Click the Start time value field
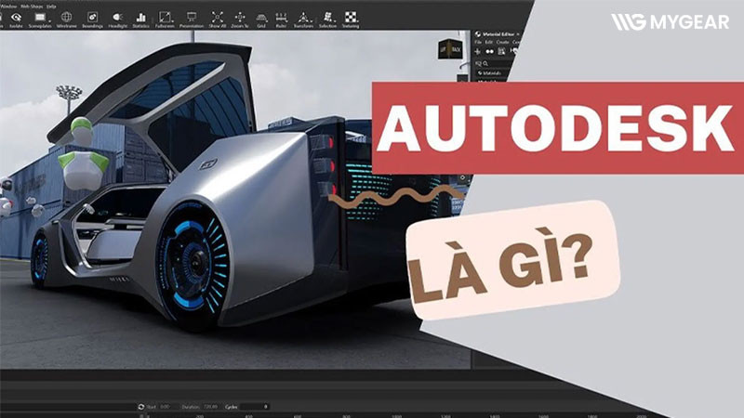Viewport: 744px width, 418px height. click(167, 407)
